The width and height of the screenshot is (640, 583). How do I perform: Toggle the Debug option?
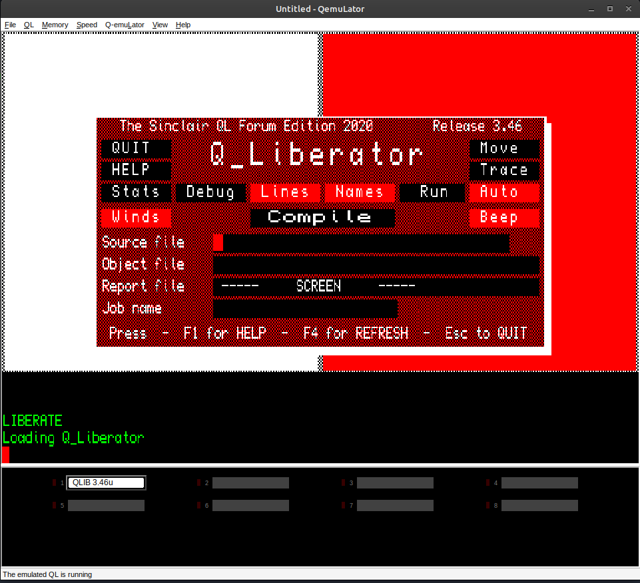point(210,192)
